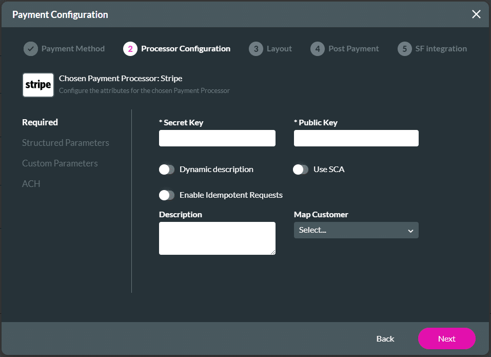The image size is (491, 357).
Task: Enable Idempotent Requests
Action: click(x=167, y=195)
